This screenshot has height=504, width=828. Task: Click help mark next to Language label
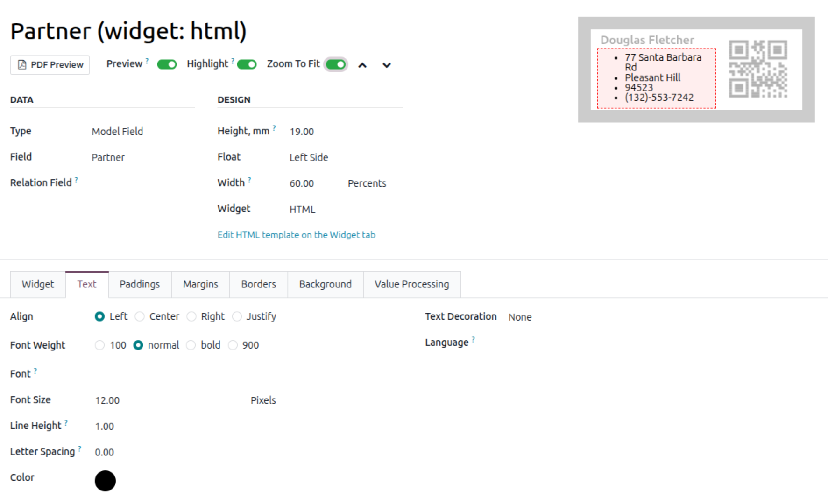pyautogui.click(x=473, y=340)
